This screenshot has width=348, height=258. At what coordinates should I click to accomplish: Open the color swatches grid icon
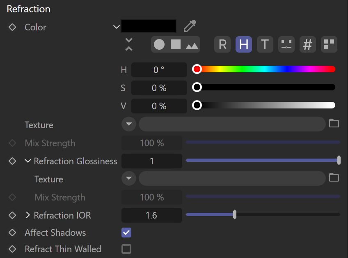[x=329, y=44]
